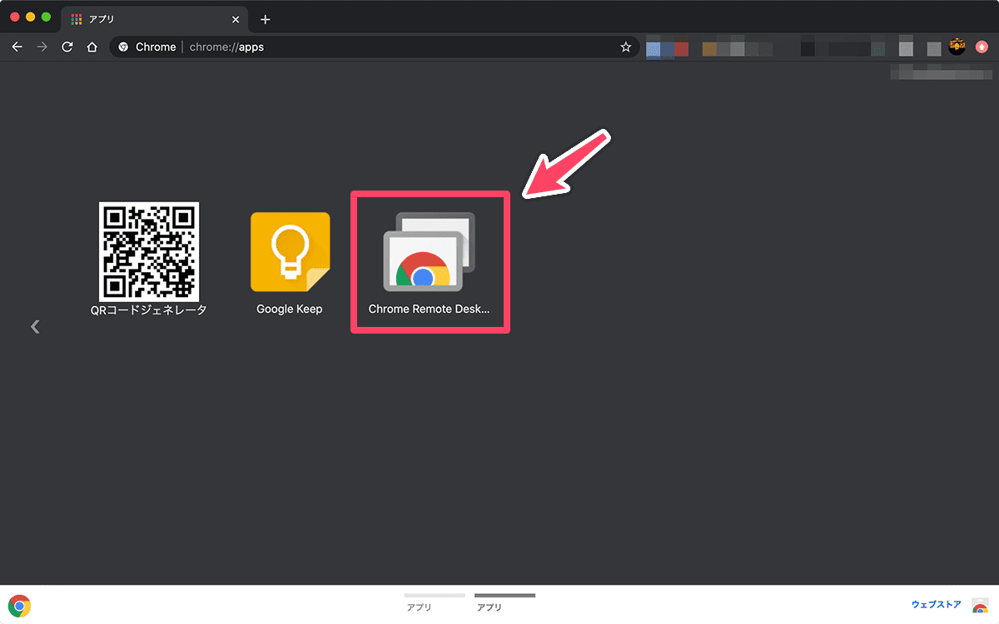Click the red circular update icon in toolbar
The height and width of the screenshot is (624, 999).
tap(982, 47)
